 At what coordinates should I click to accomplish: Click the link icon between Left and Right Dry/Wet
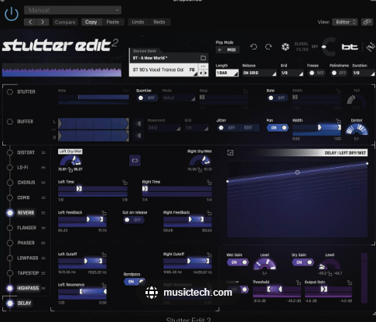click(135, 160)
